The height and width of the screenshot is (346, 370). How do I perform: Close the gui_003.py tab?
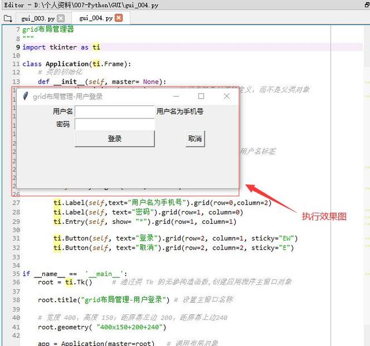pos(61,18)
